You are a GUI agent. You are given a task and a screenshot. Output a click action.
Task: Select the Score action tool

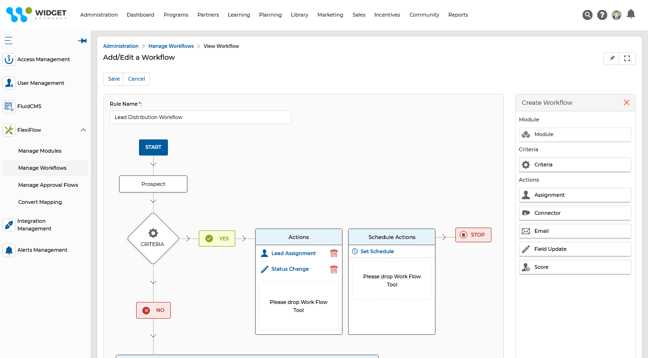[574, 267]
